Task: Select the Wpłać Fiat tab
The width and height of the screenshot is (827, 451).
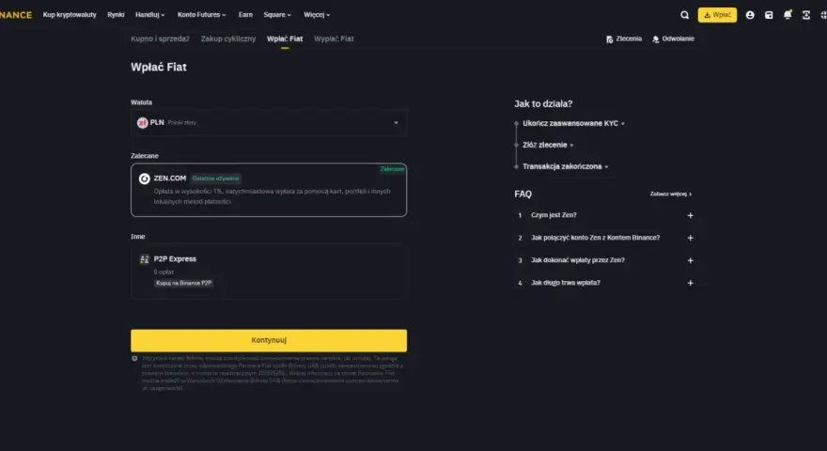Action: [x=284, y=39]
